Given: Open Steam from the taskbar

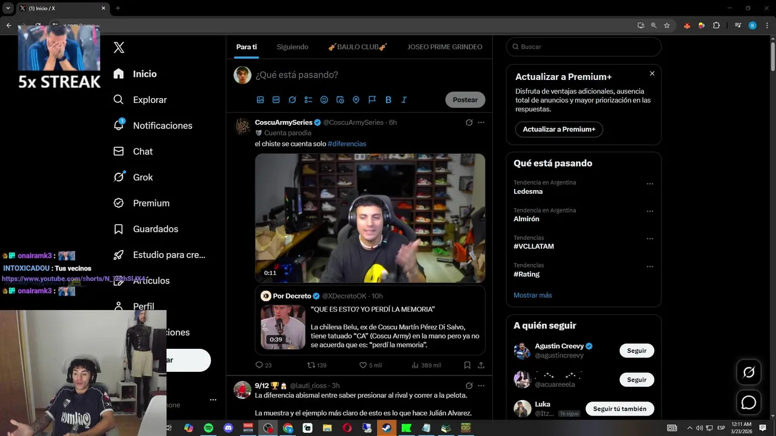Looking at the screenshot, I should (387, 428).
